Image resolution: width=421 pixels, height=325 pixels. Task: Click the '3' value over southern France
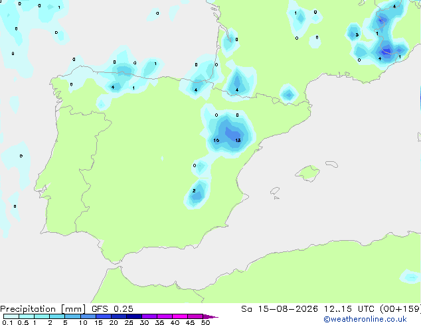[x=357, y=35]
